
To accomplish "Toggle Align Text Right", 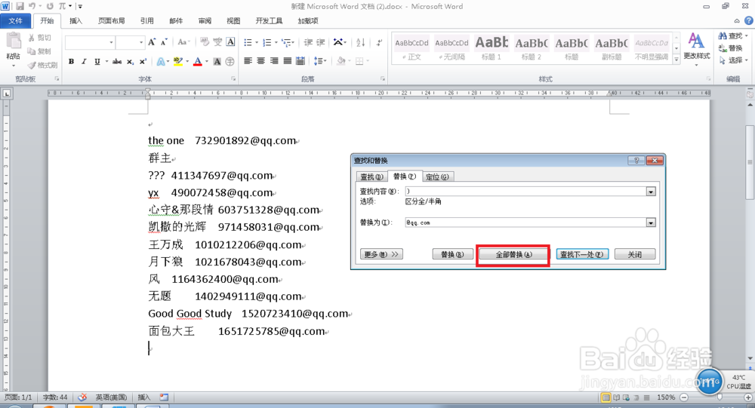I will [274, 61].
